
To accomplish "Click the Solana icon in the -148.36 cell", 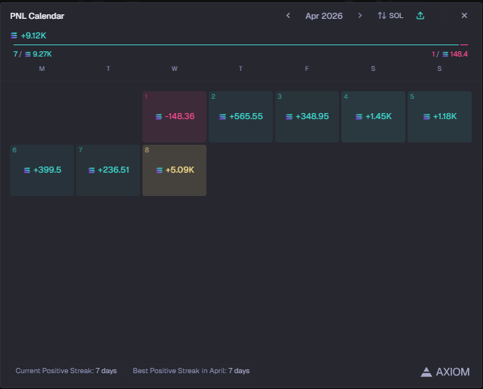I will click(x=159, y=117).
